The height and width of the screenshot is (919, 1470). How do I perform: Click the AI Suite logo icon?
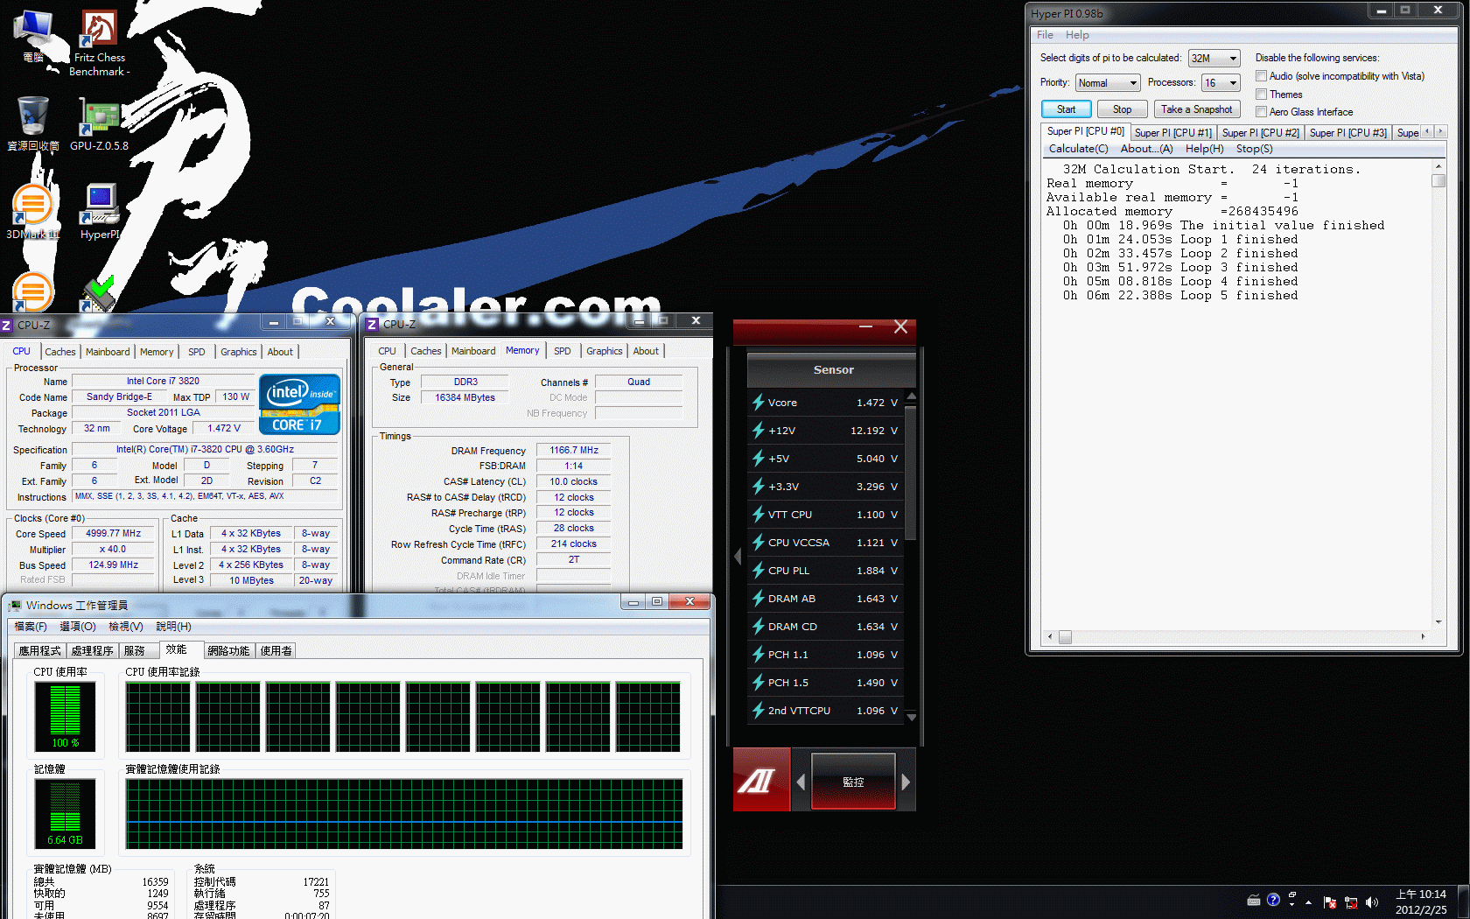760,779
